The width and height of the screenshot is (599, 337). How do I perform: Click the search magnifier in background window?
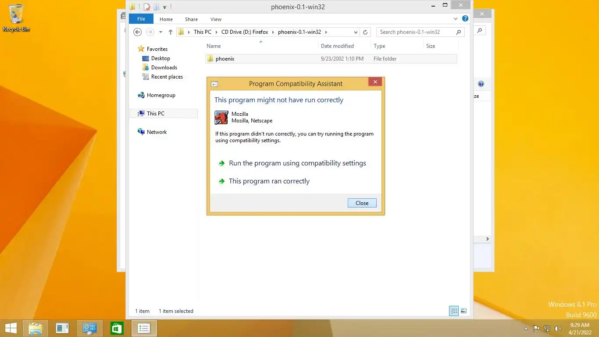tap(479, 31)
